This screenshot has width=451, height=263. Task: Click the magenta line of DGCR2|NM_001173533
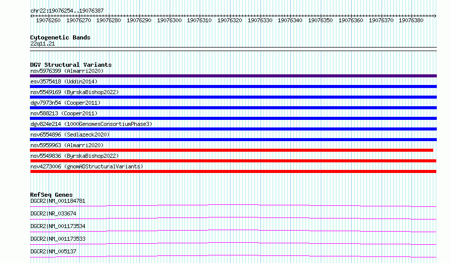(x=233, y=243)
